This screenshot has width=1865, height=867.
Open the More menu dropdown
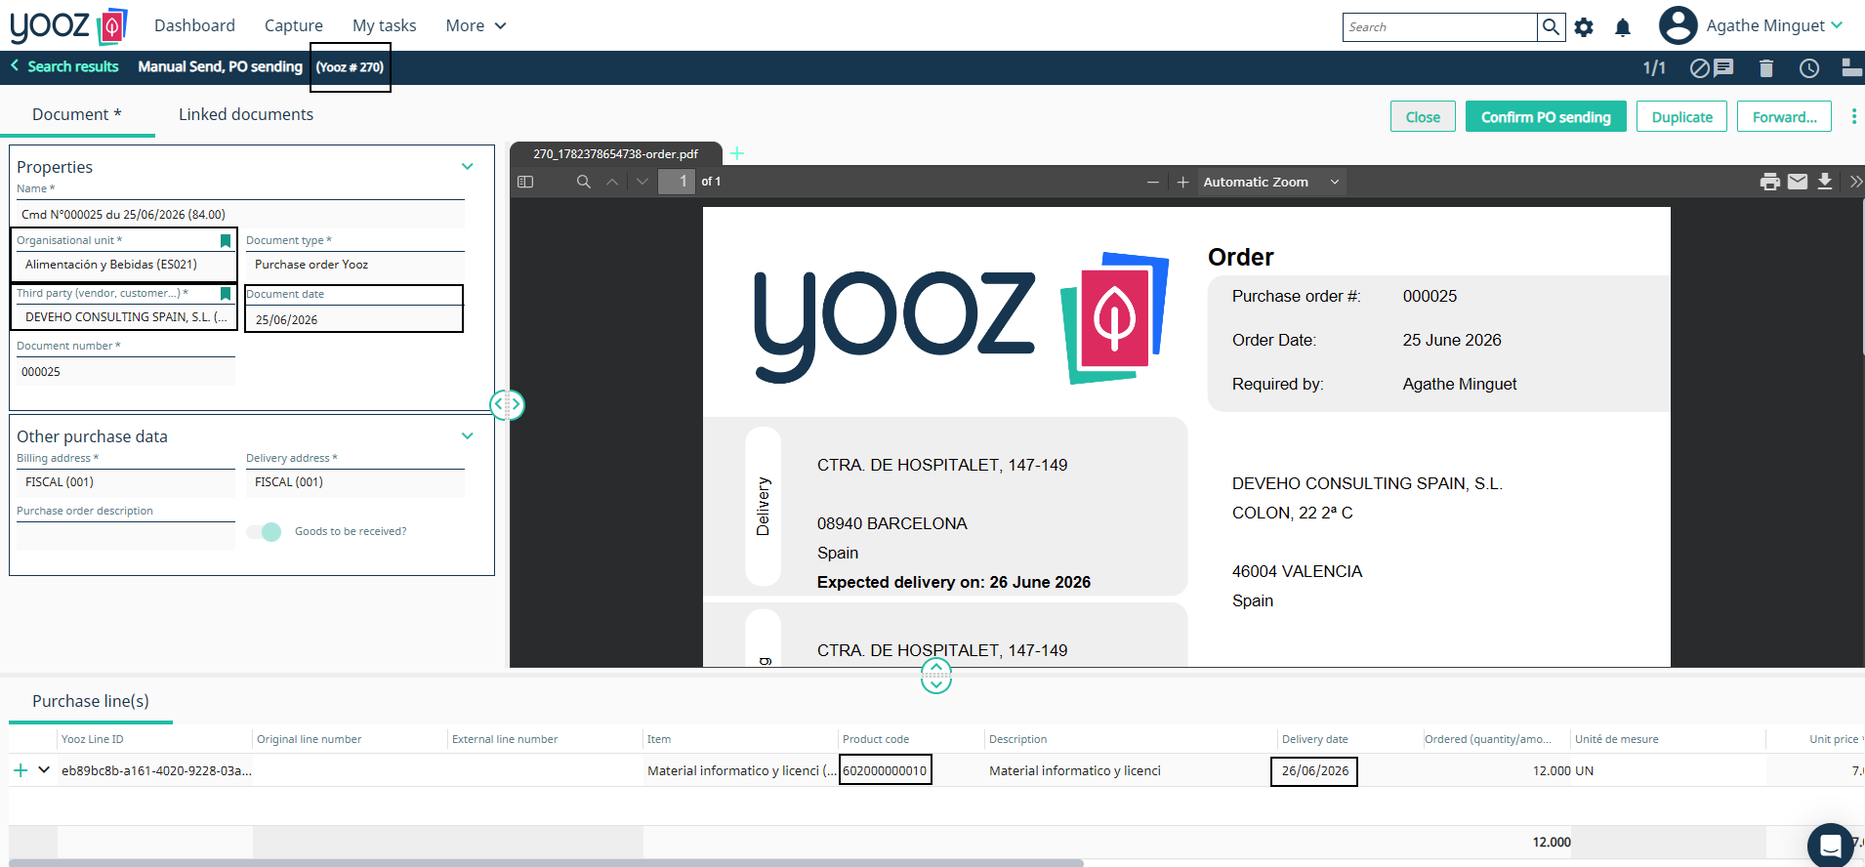(x=477, y=25)
